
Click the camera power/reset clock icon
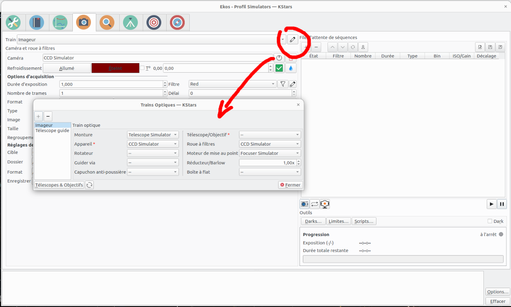coord(279,58)
